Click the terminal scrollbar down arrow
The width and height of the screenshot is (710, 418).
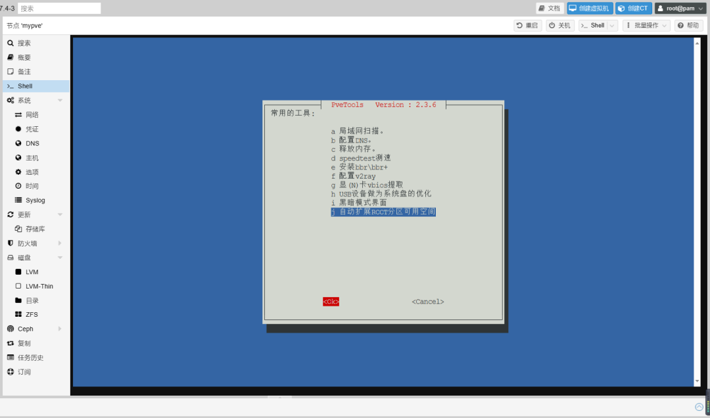coord(698,381)
